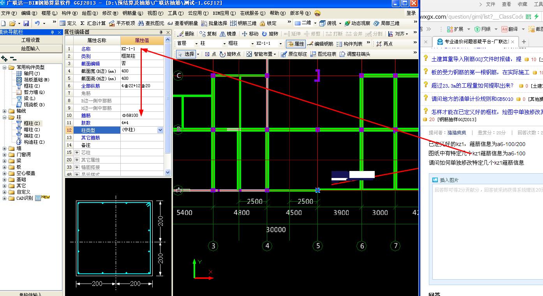Start 动态观察 dynamic orbit view
This screenshot has height=296, width=543.
tap(357, 23)
